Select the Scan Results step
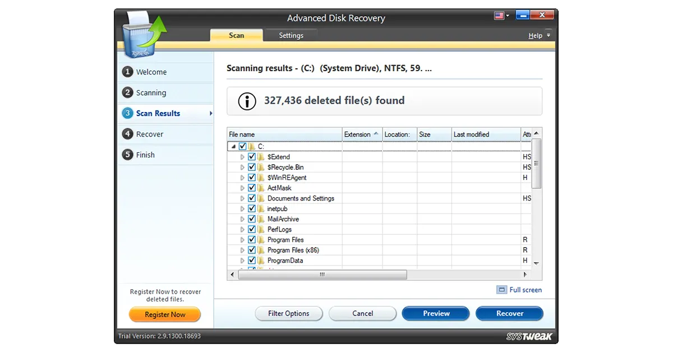This screenshot has height=353, width=673. [165, 113]
